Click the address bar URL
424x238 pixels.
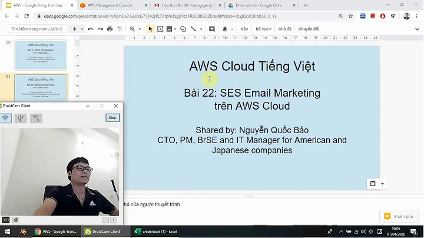(160, 16)
